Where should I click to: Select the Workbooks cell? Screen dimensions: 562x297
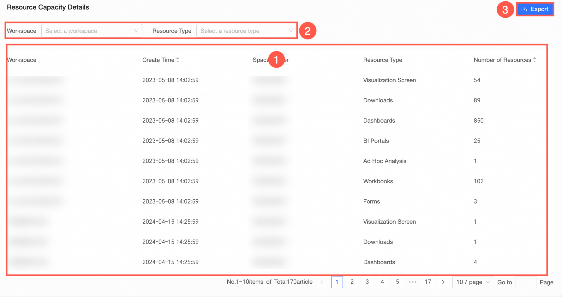pos(378,181)
